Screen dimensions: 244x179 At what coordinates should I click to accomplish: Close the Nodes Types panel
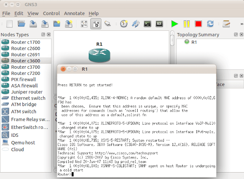tap(49, 35)
